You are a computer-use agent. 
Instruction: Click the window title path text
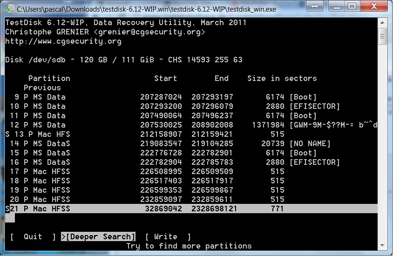click(146, 9)
